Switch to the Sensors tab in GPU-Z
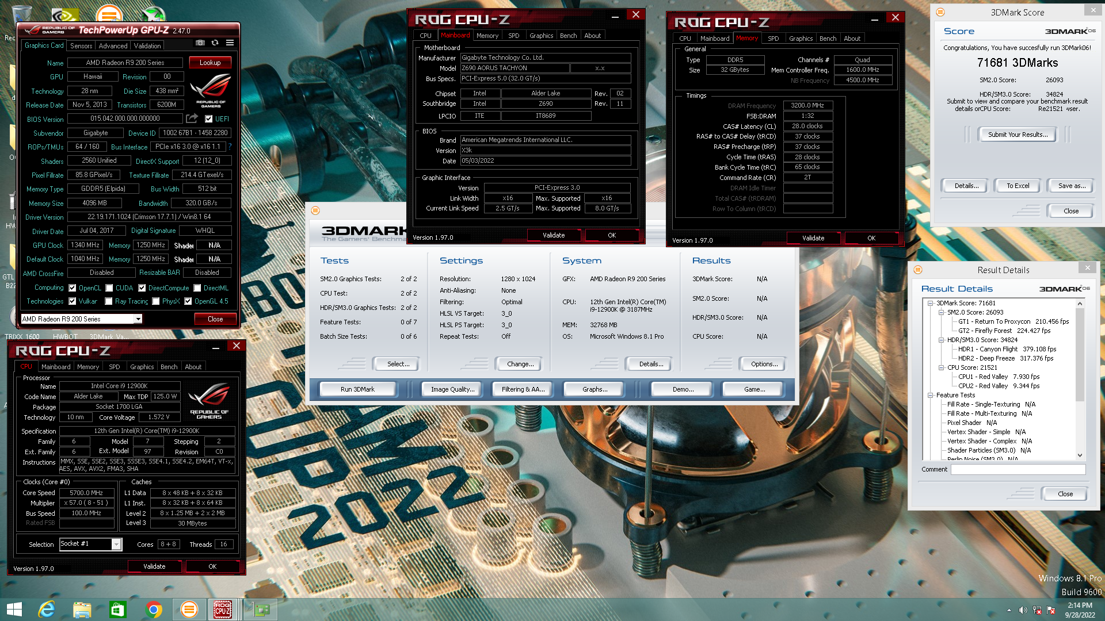Viewport: 1105px width, 621px height. tap(81, 45)
